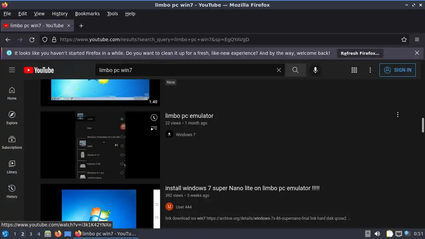Open install windows 7 super Nano lite video
The width and height of the screenshot is (425, 239).
(242, 188)
